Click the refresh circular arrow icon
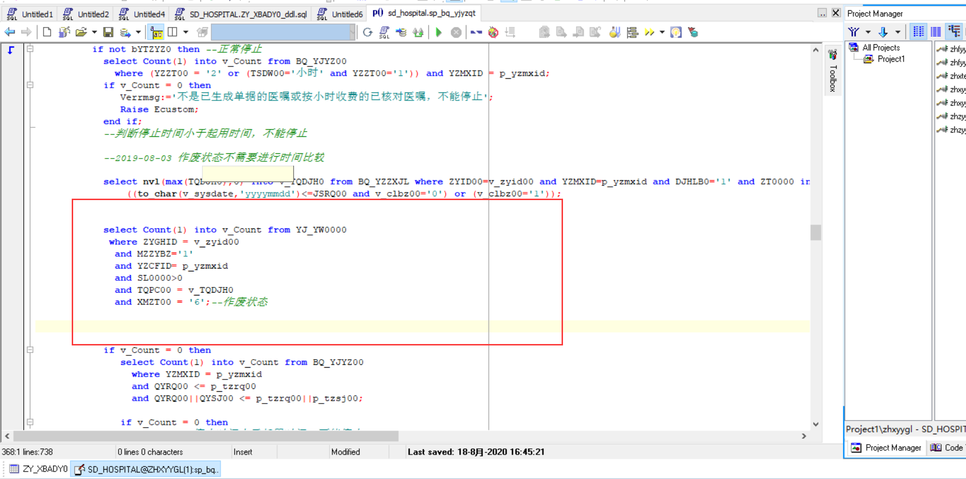 (368, 32)
